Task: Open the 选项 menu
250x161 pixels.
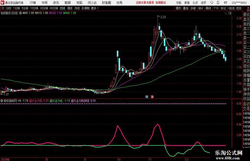Action: [203, 3]
